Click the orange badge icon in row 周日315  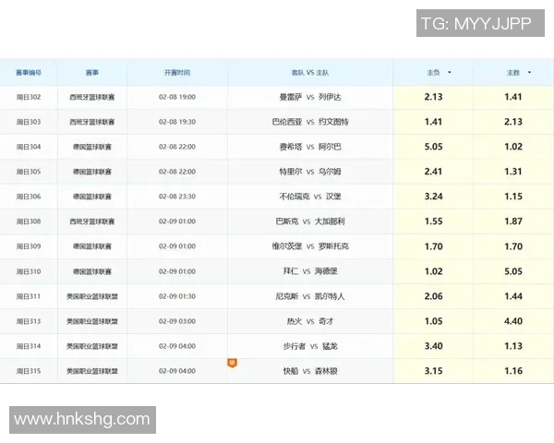[x=233, y=364]
